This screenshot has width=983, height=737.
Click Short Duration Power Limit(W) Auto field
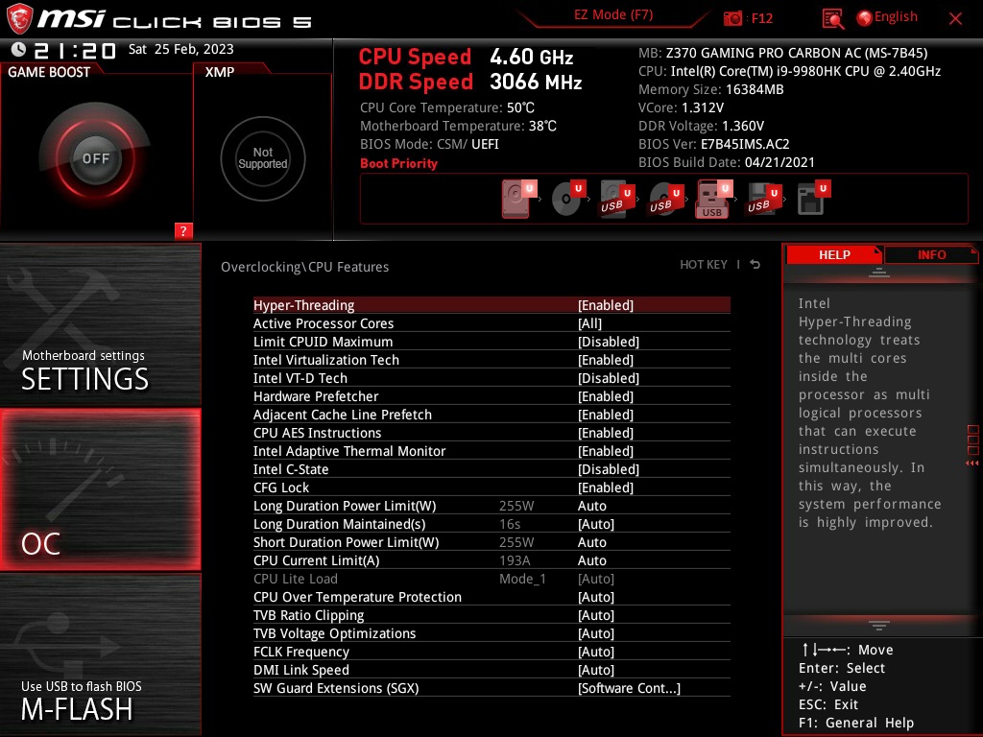pyautogui.click(x=591, y=542)
